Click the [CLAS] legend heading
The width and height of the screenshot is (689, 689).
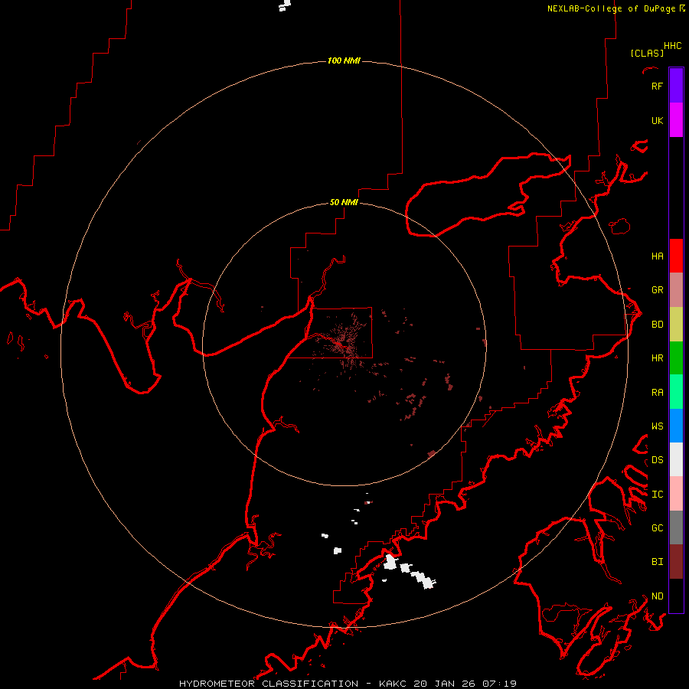(x=647, y=53)
